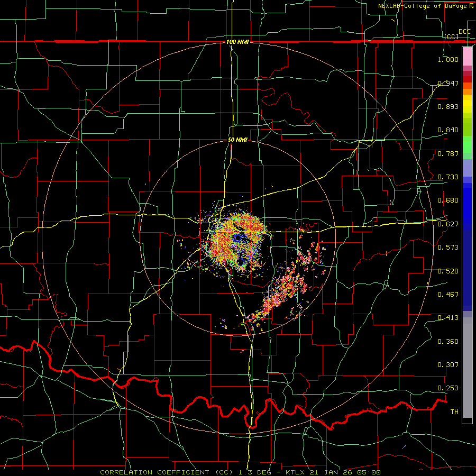
Task: Click the TH threshold label
Action: pos(454,412)
